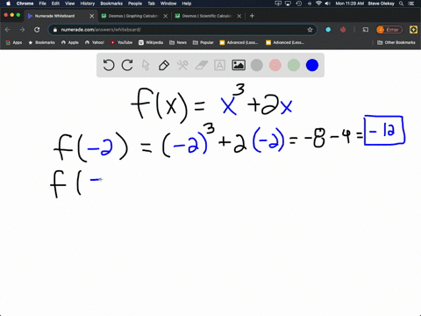Redo the whiteboard stroke
421x316 pixels.
coord(127,65)
